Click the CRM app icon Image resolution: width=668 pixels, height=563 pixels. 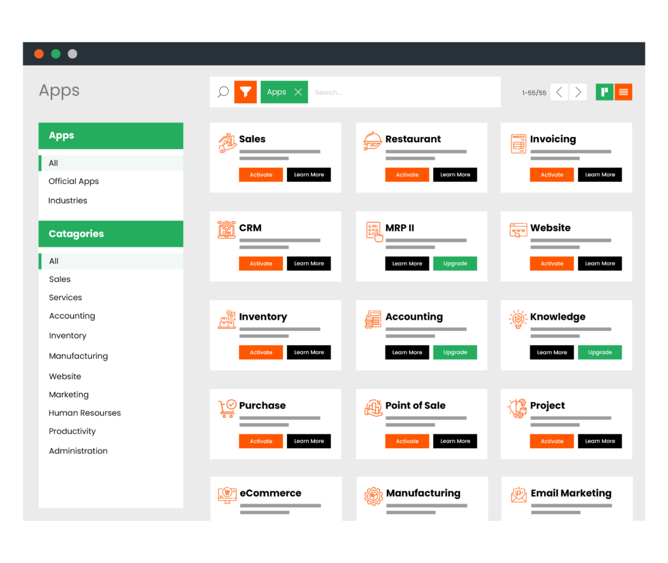click(227, 230)
